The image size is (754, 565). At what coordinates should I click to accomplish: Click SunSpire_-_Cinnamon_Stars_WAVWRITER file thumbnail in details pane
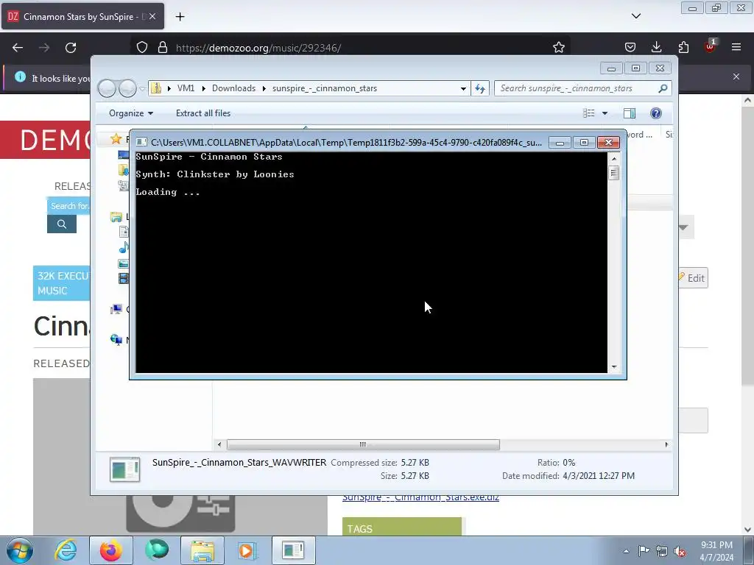tap(125, 469)
